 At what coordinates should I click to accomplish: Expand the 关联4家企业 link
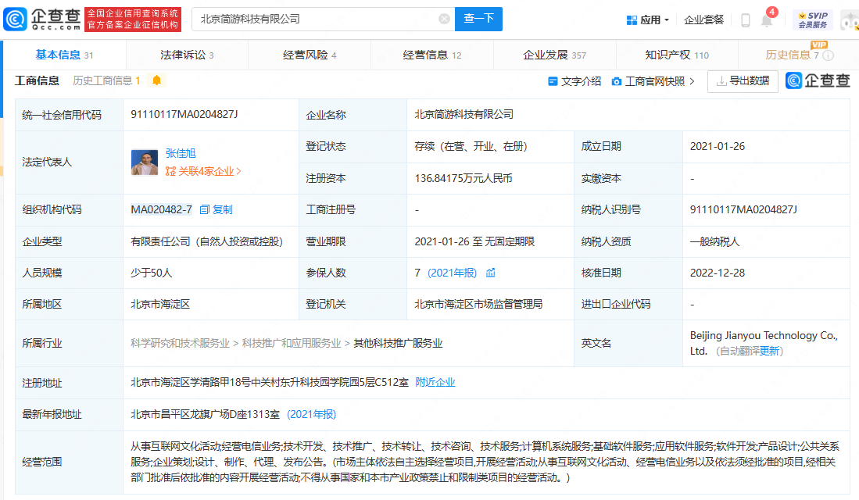[x=203, y=171]
